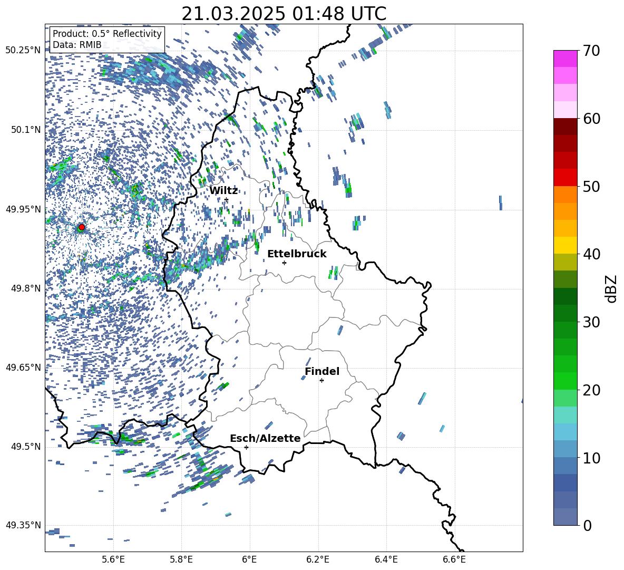Click the 10 tick on colorbar
Viewport: 624px width, 570px height.
[591, 458]
